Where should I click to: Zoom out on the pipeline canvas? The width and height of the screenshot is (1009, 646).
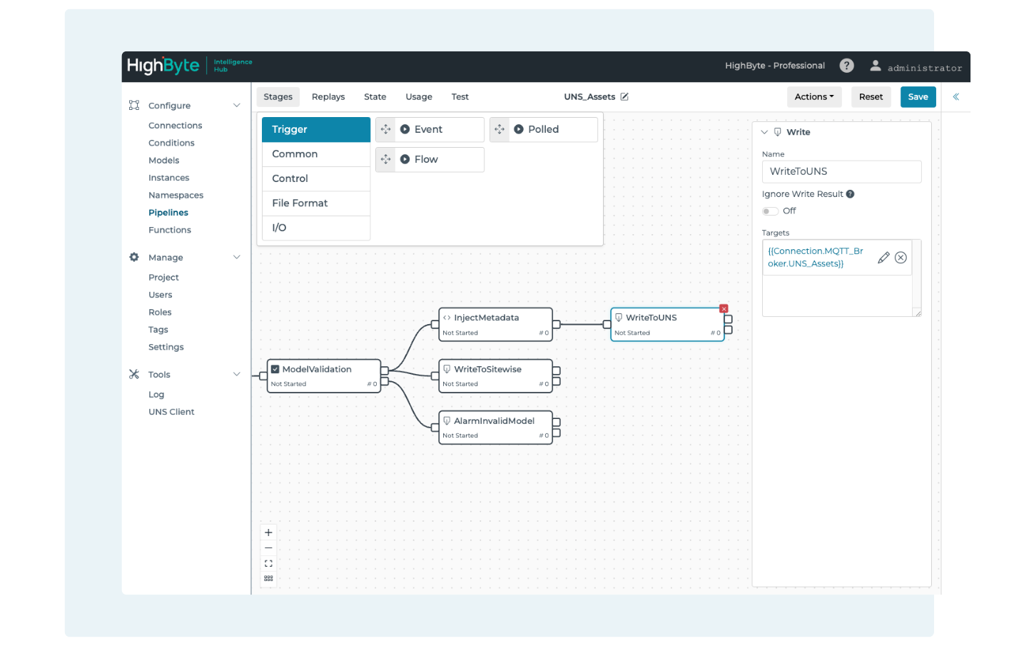(268, 548)
